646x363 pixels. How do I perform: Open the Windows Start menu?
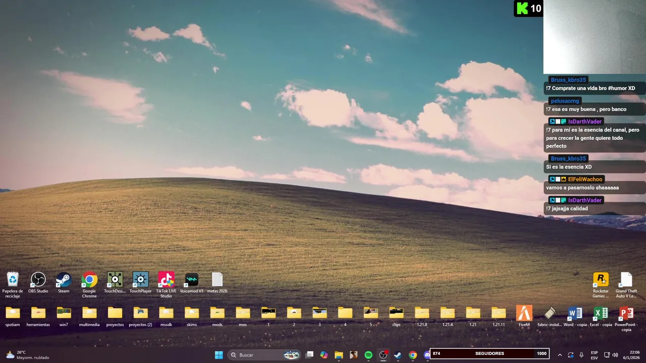(219, 355)
